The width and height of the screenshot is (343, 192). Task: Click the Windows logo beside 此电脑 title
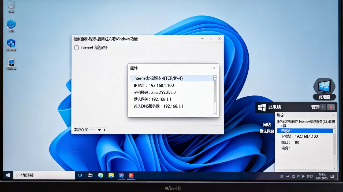pyautogui.click(x=262, y=107)
